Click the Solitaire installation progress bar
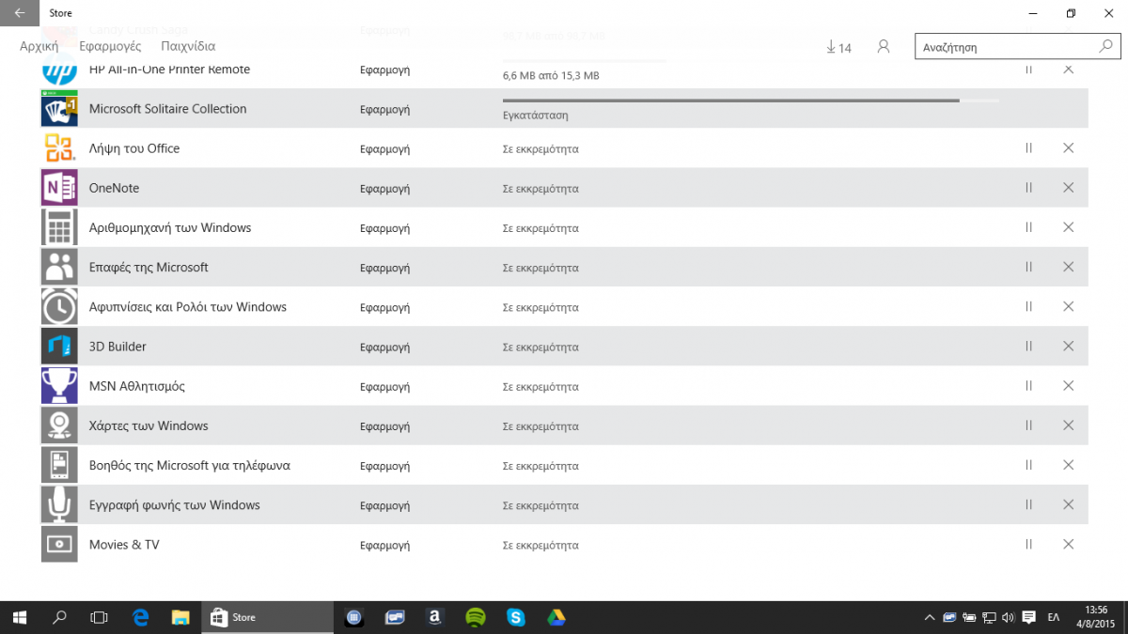This screenshot has width=1128, height=634. coord(750,100)
